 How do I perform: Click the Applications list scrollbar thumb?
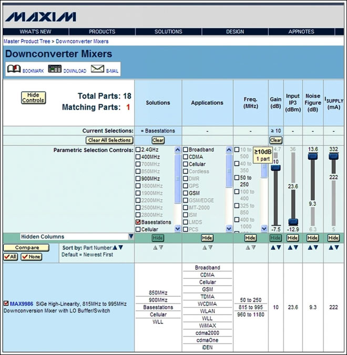tap(229, 171)
